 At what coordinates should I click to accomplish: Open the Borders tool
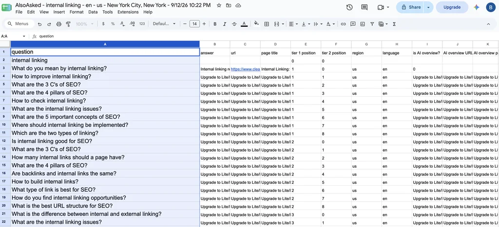pyautogui.click(x=267, y=24)
